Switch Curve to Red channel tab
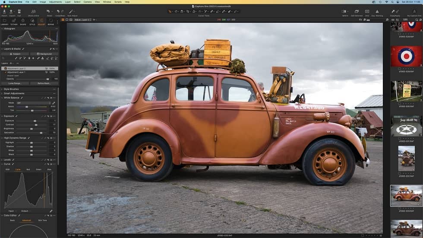Viewport: 423px width, 238px height. tap(28, 169)
